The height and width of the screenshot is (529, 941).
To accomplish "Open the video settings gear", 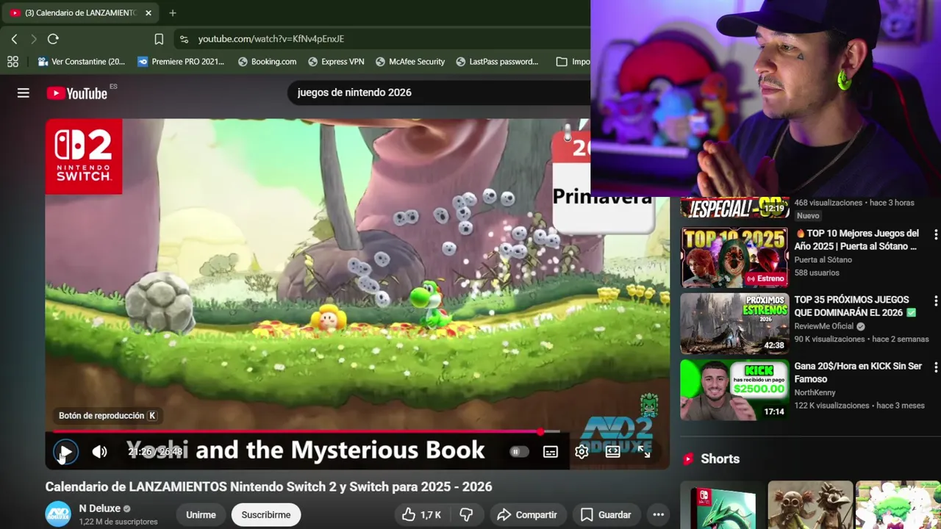I will [x=582, y=452].
